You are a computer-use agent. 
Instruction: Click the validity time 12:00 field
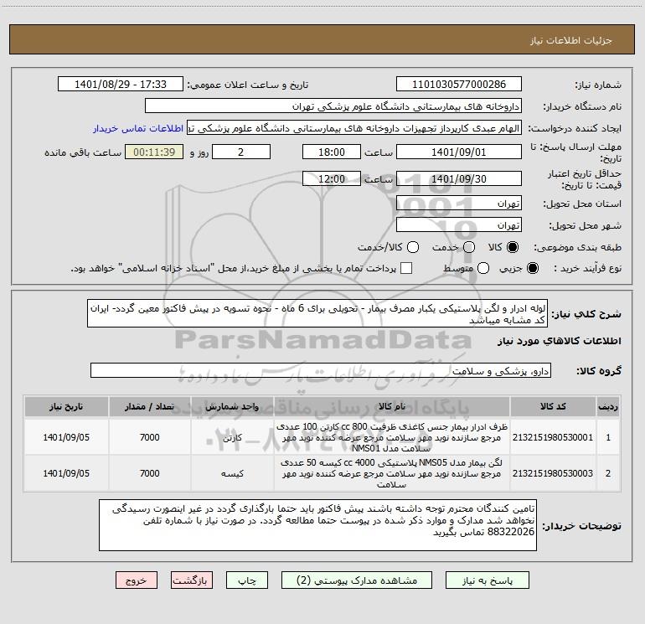332,178
